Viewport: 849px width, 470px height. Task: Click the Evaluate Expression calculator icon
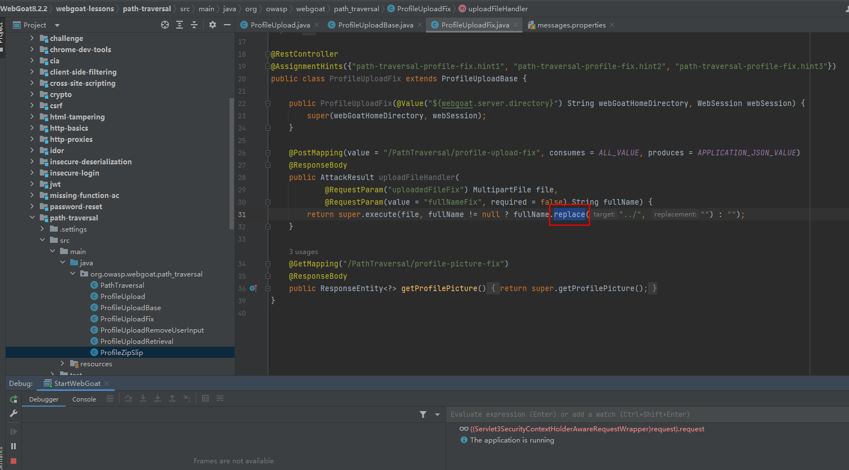tap(205, 398)
